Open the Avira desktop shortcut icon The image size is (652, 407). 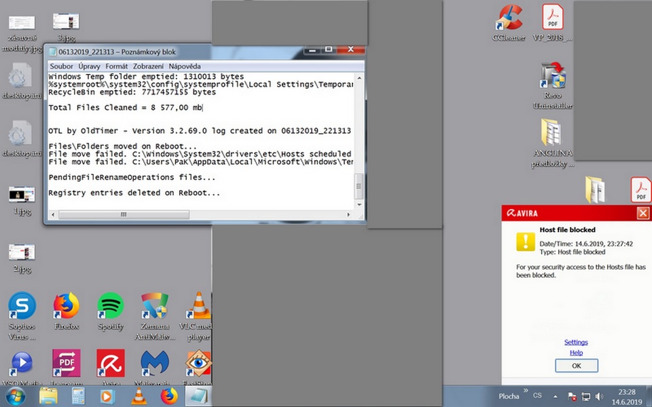110,364
